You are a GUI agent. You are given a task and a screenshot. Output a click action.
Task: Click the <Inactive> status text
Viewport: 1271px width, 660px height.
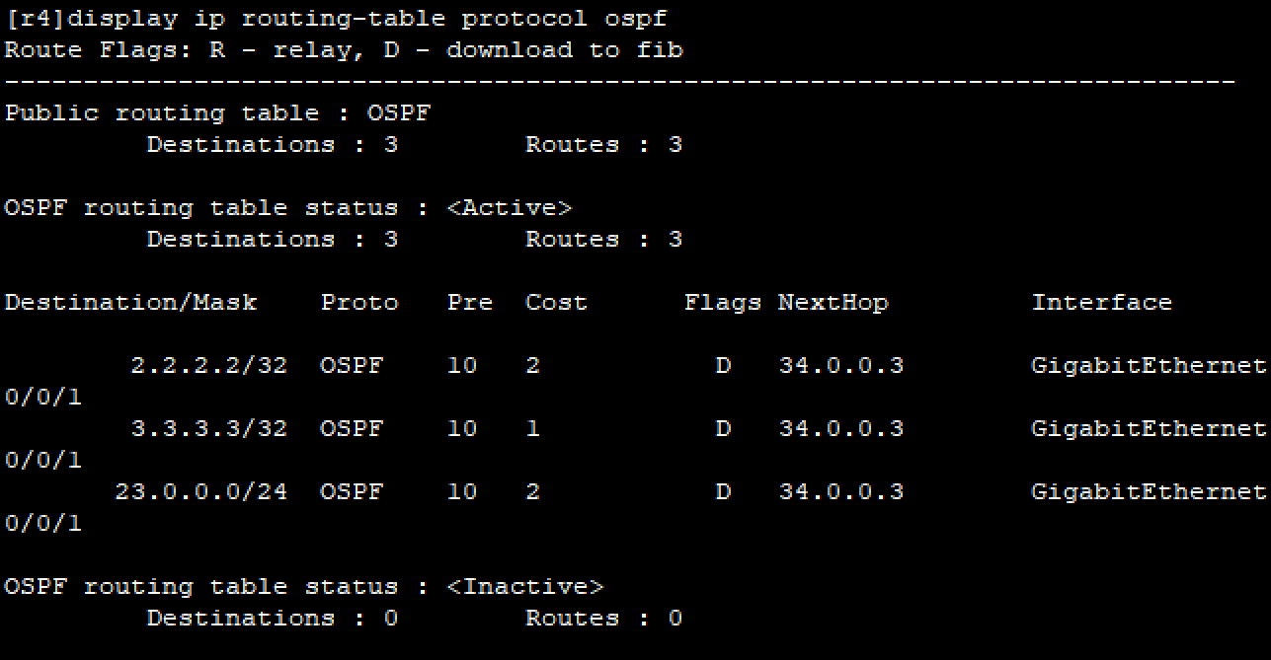524,587
